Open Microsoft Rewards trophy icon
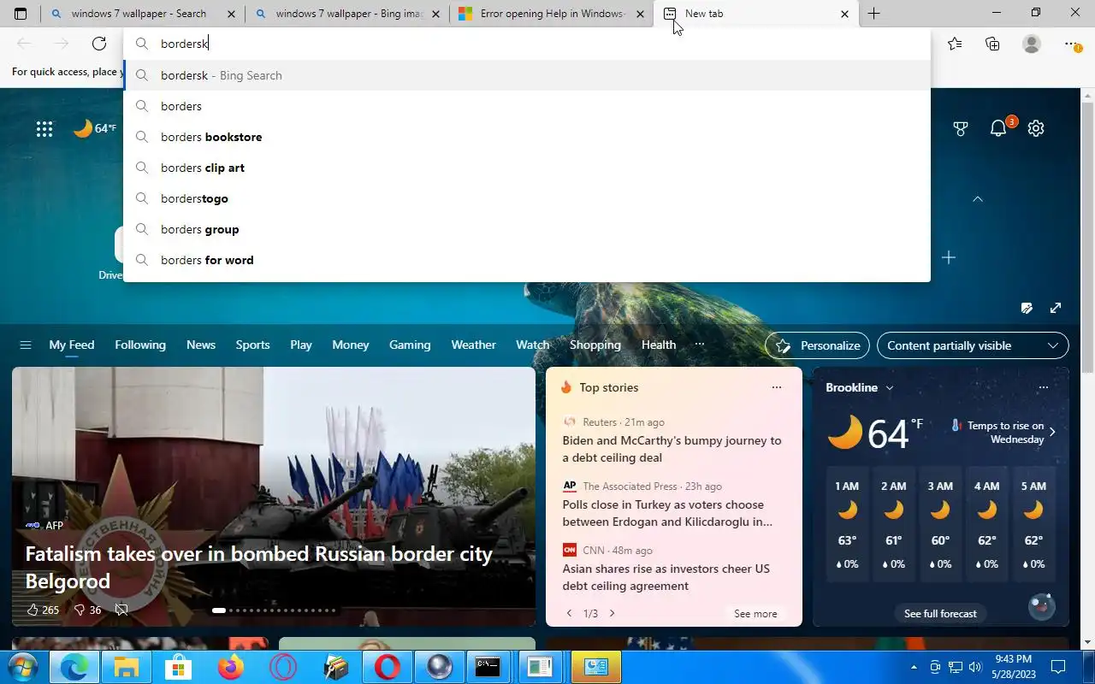The image size is (1095, 684). (x=961, y=128)
